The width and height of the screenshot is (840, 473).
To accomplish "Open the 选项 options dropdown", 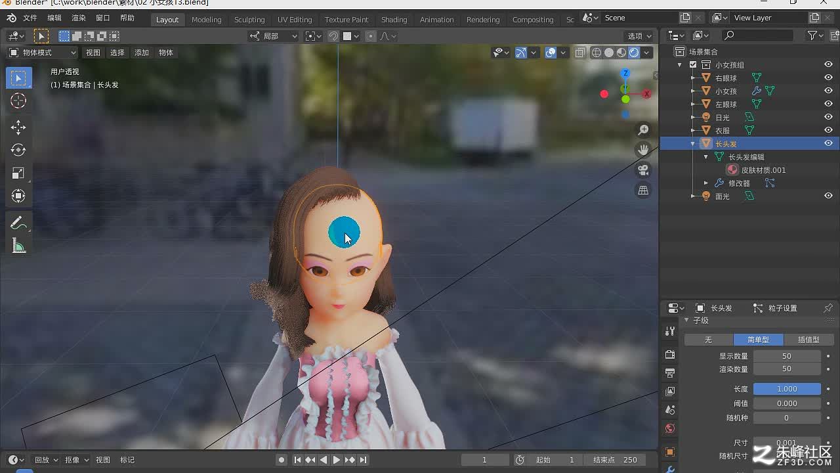I will [640, 36].
